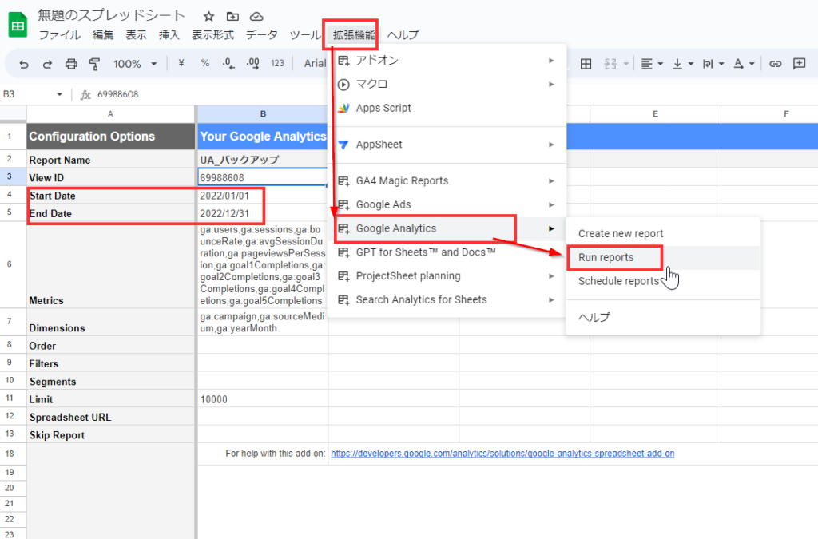
Task: Open the merge cells options arrow
Action: (x=625, y=64)
